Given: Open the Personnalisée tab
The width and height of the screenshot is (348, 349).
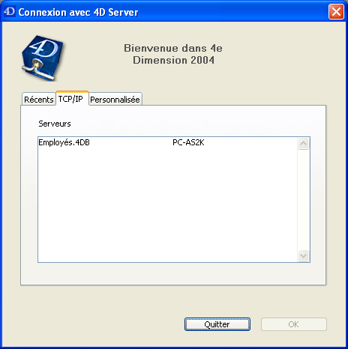Looking at the screenshot, I should click(115, 100).
